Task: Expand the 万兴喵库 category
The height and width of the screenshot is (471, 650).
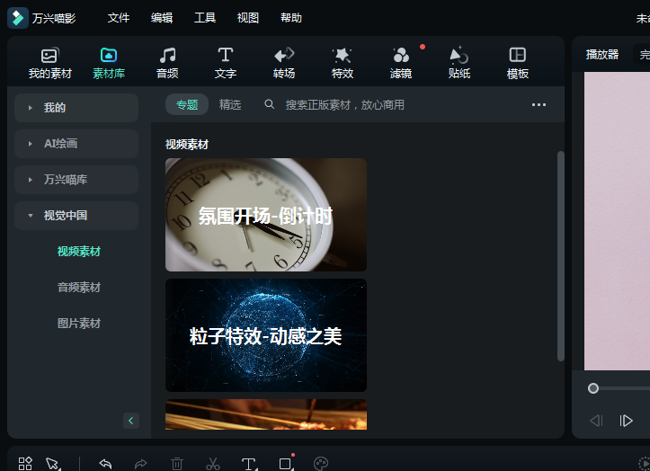Action: 76,180
